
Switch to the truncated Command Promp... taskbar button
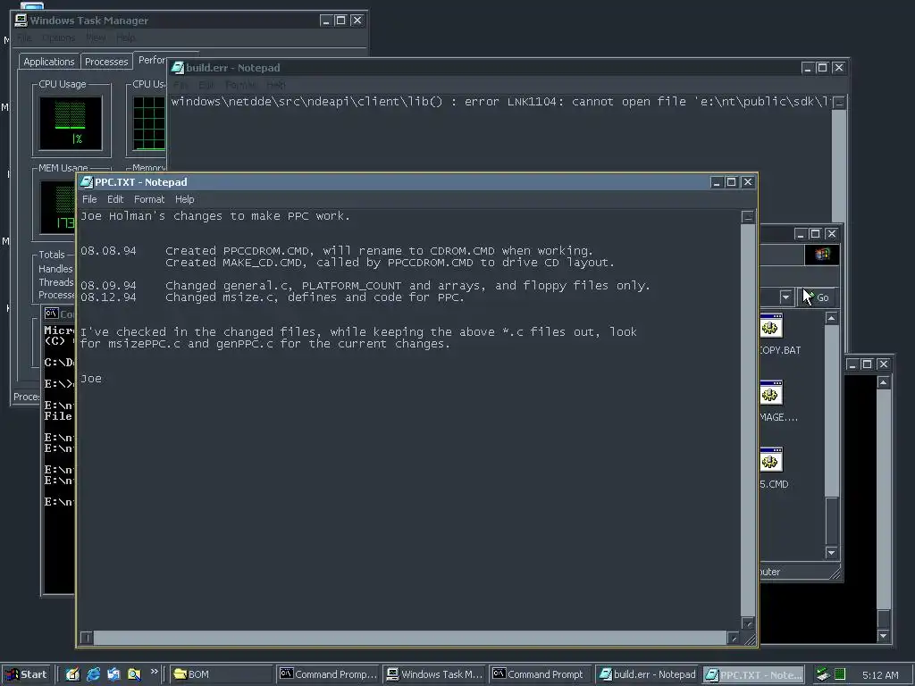point(328,674)
